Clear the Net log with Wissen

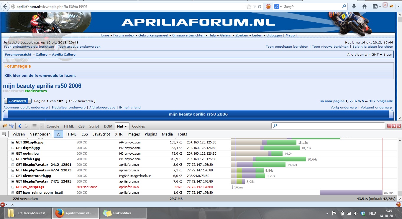point(19,134)
